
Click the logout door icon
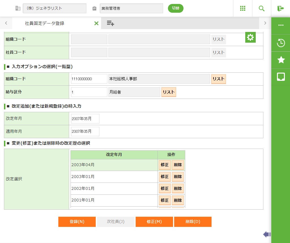click(281, 8)
